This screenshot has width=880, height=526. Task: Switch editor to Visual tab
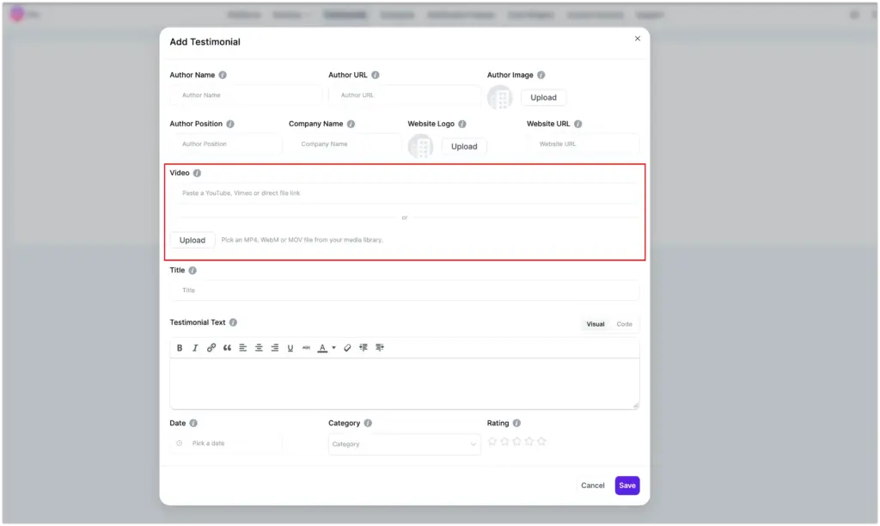[596, 324]
